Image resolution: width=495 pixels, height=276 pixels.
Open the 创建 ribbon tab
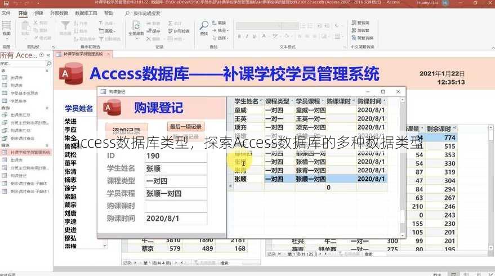[x=38, y=13]
